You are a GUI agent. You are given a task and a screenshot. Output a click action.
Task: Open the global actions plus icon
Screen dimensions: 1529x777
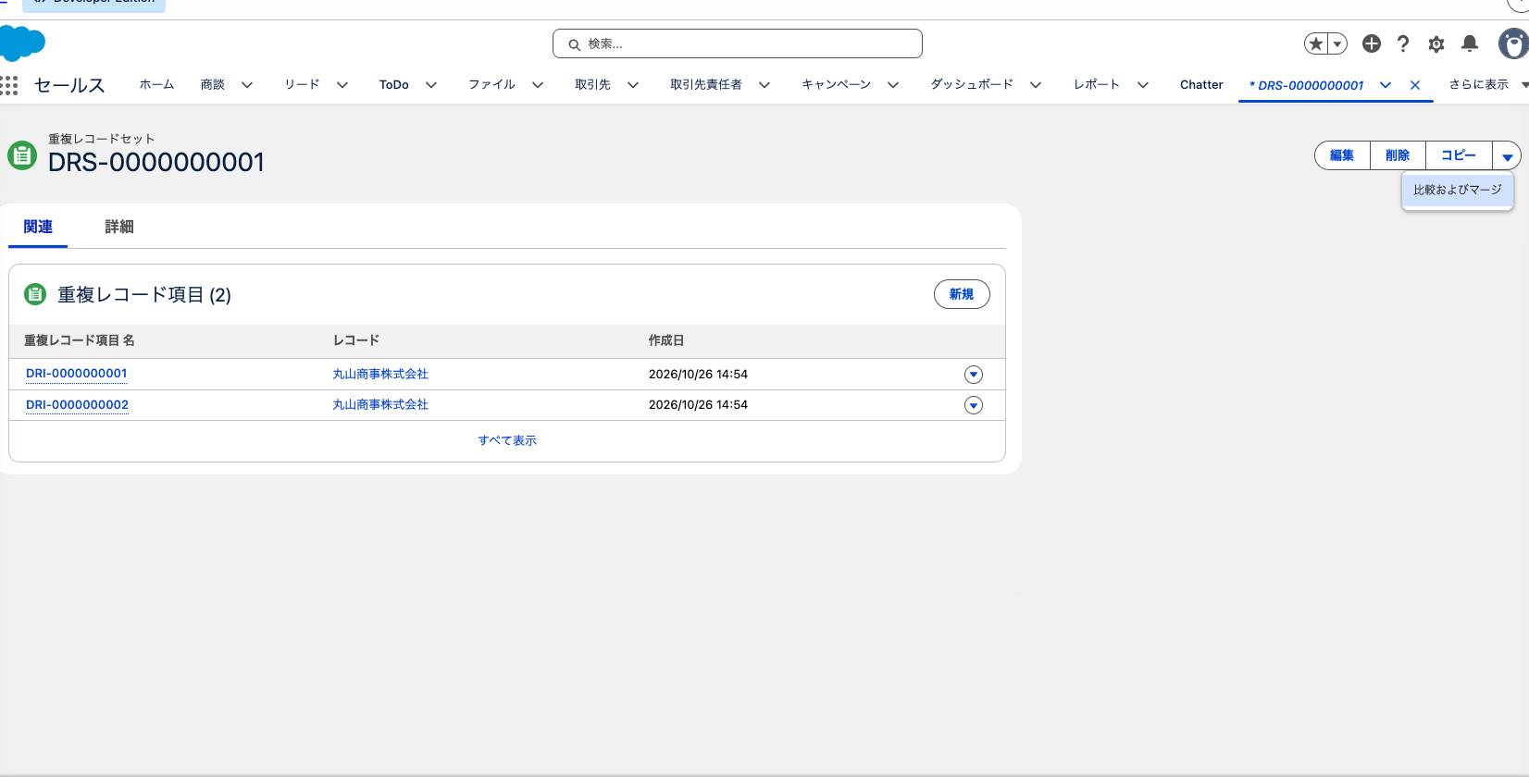pos(1372,43)
